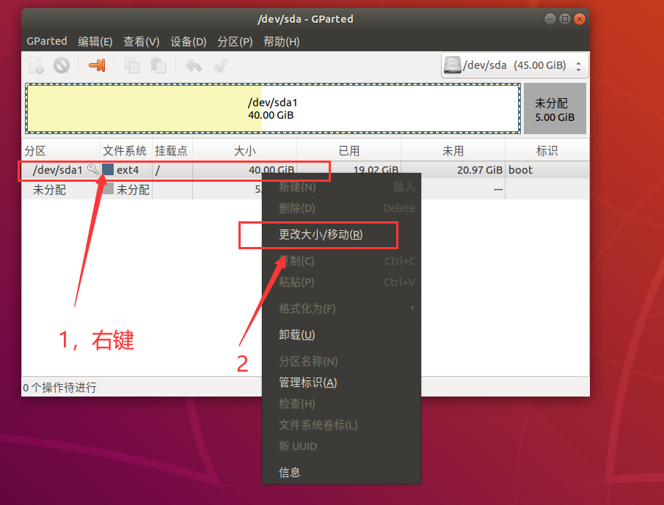Click the Undo last operation icon

(x=194, y=65)
